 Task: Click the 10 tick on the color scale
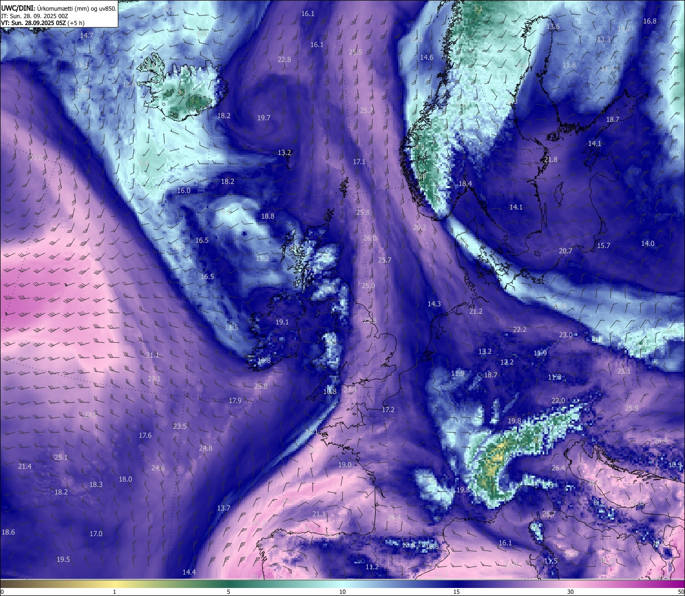pyautogui.click(x=342, y=592)
